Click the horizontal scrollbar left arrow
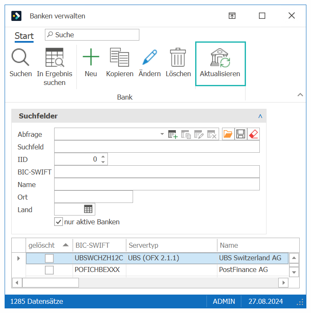 coord(17,282)
